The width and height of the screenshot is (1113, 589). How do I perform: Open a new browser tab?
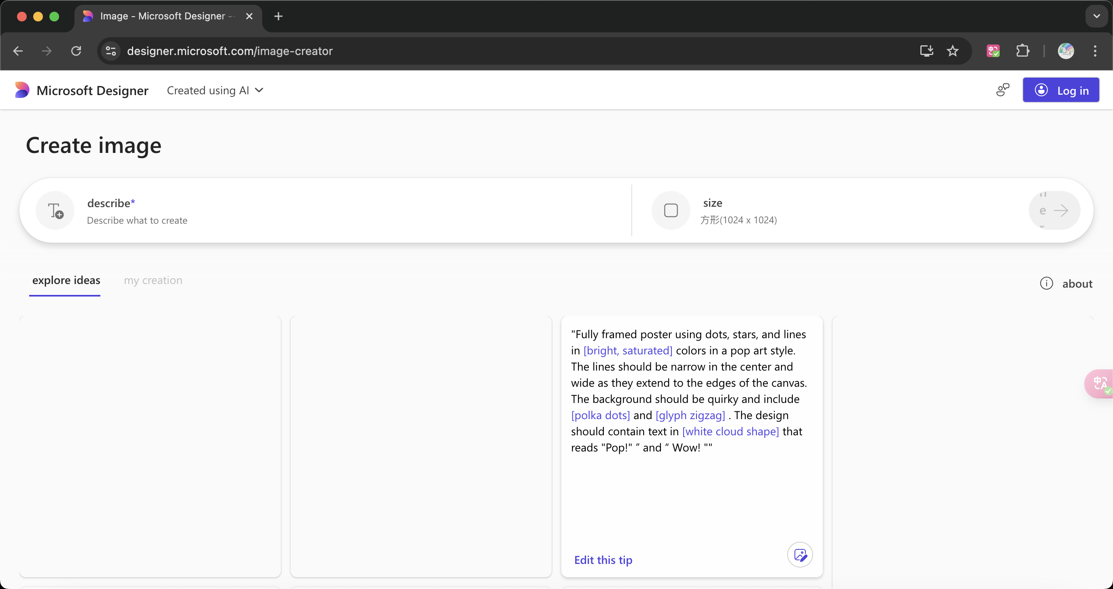tap(278, 17)
